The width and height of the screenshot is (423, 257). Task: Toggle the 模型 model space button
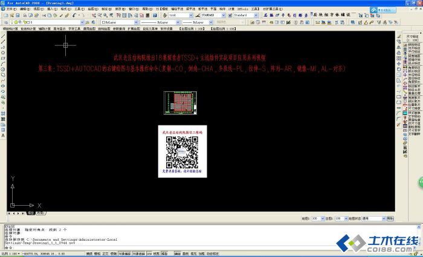click(164, 253)
